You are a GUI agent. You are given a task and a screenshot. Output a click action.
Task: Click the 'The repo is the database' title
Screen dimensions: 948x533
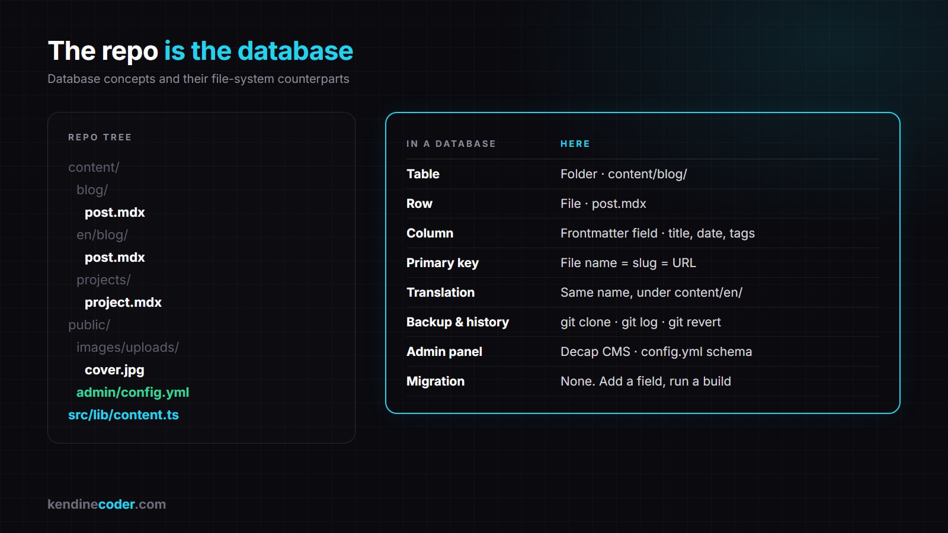point(200,51)
